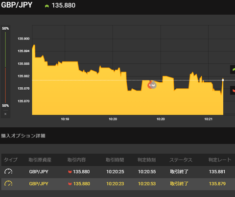Click the yellow gauge icon in the 10:20:23 row
The image size is (235, 197).
tap(8, 183)
